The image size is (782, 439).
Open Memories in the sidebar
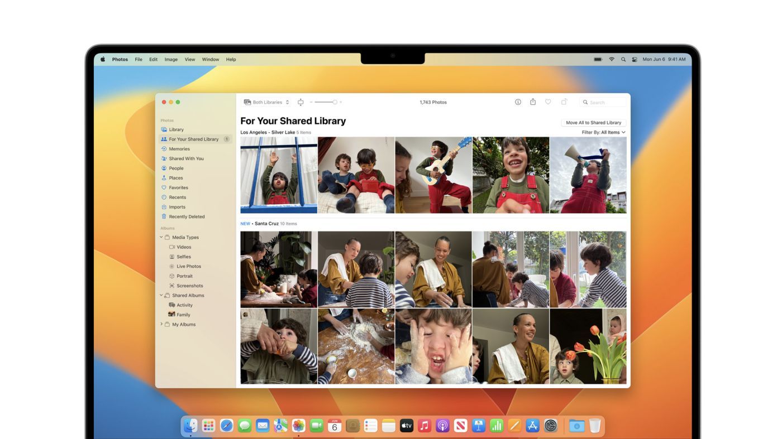point(195,149)
